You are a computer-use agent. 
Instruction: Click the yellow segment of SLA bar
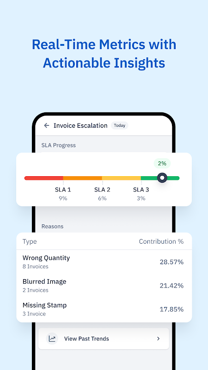coord(122,178)
